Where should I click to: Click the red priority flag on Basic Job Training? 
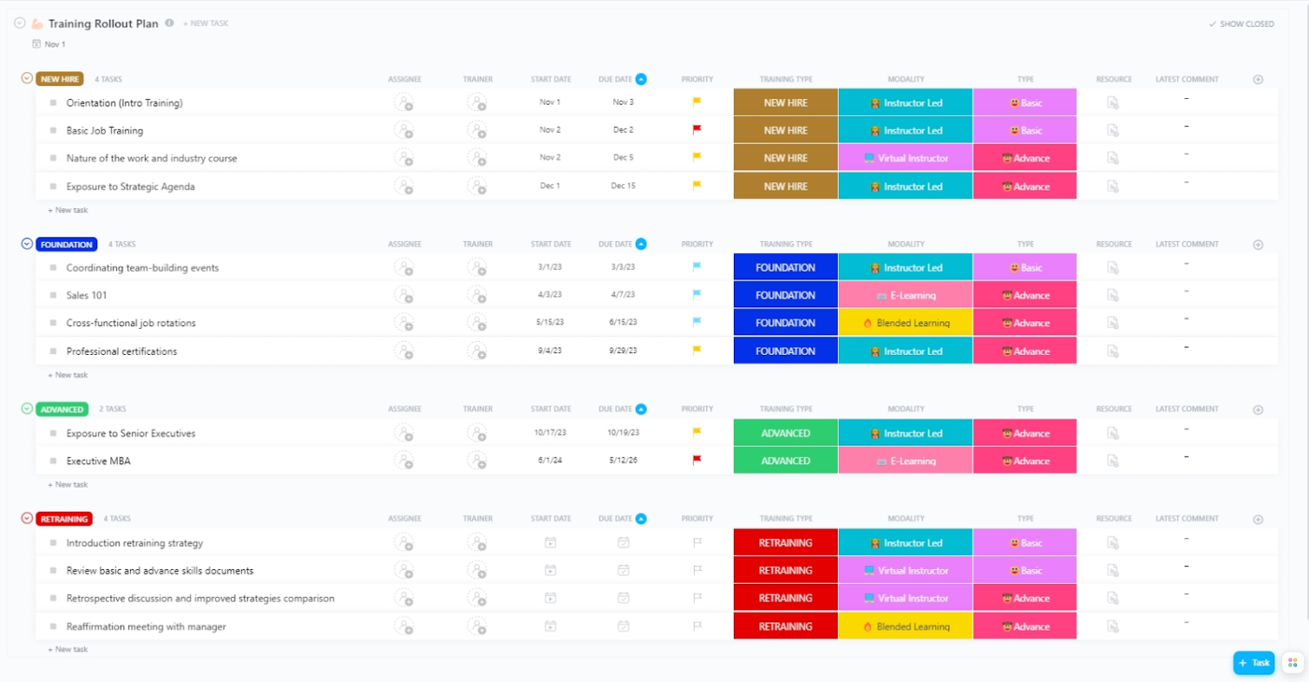[x=697, y=129]
